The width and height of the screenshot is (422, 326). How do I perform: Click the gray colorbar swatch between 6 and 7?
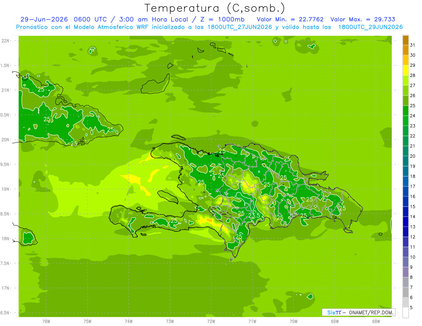[405, 293]
